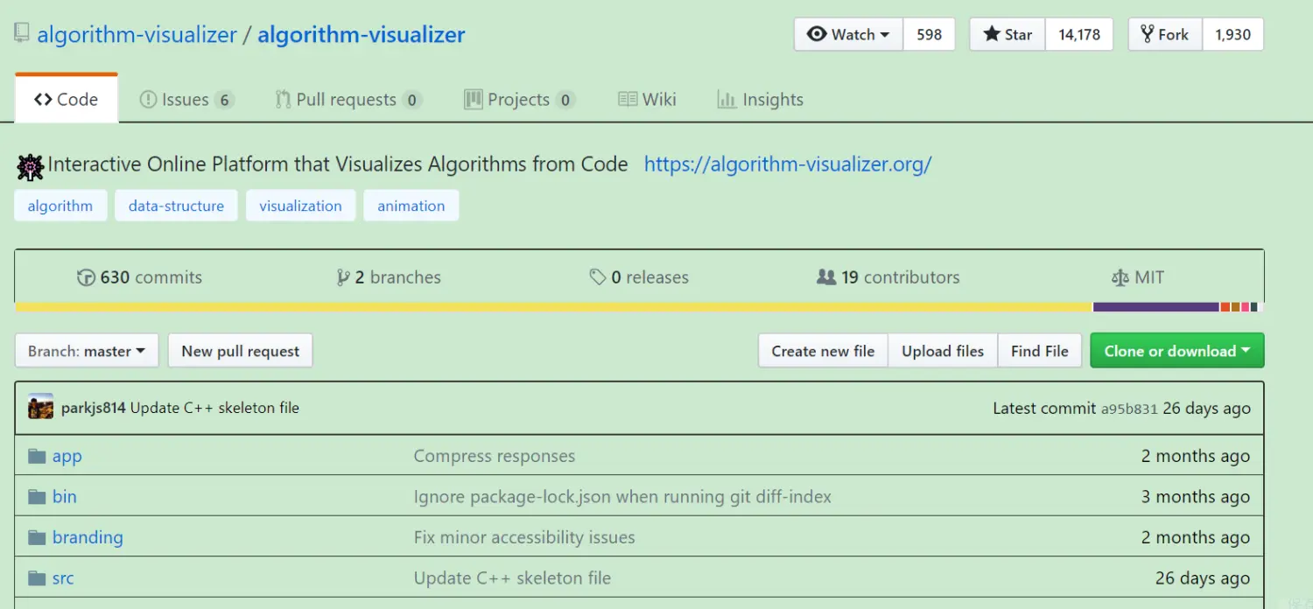Open the Watch dropdown button
This screenshot has width=1313, height=609.
(848, 34)
